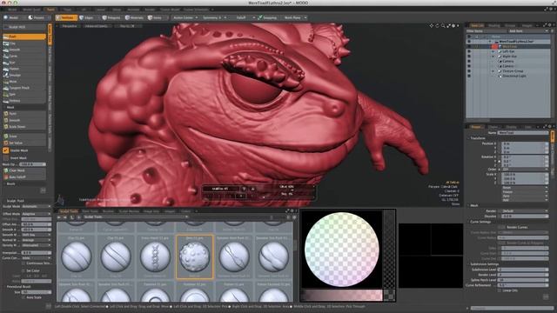Screen dimensions: 557x313
Task: Switch to the Render layout tab
Action: pos(150,10)
